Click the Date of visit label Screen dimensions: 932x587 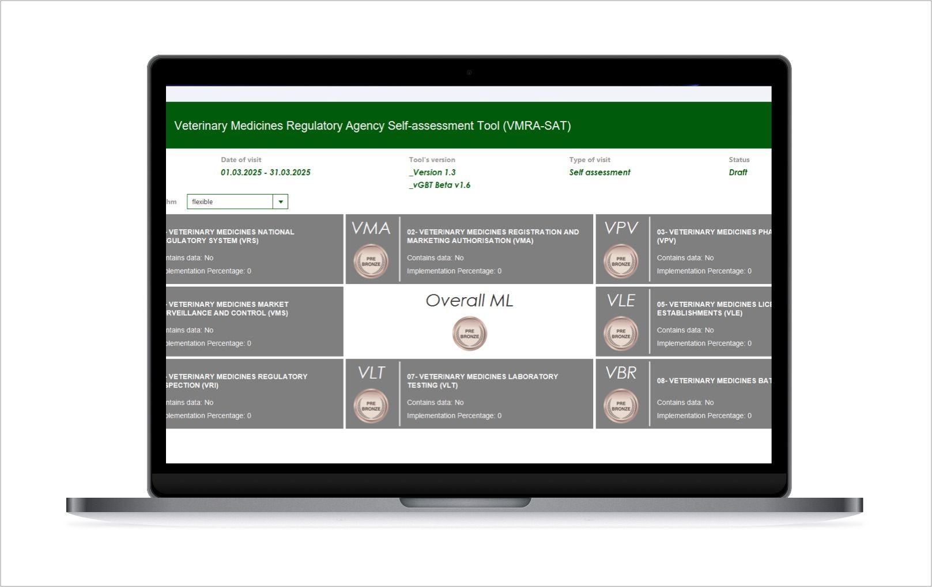point(241,160)
